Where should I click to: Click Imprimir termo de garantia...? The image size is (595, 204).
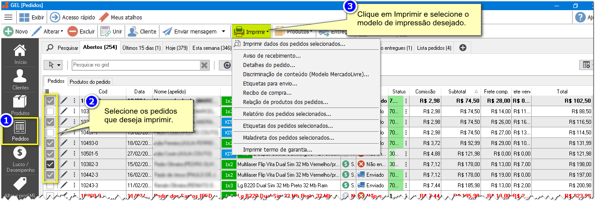pos(277,150)
